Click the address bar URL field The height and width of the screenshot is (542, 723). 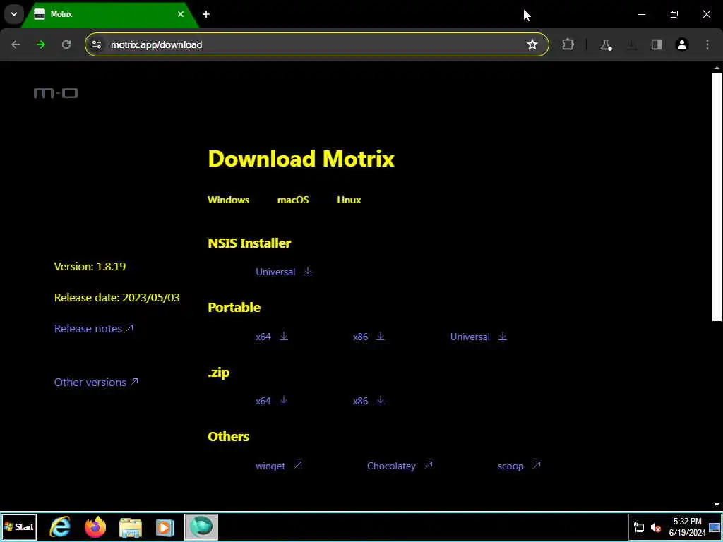point(316,44)
